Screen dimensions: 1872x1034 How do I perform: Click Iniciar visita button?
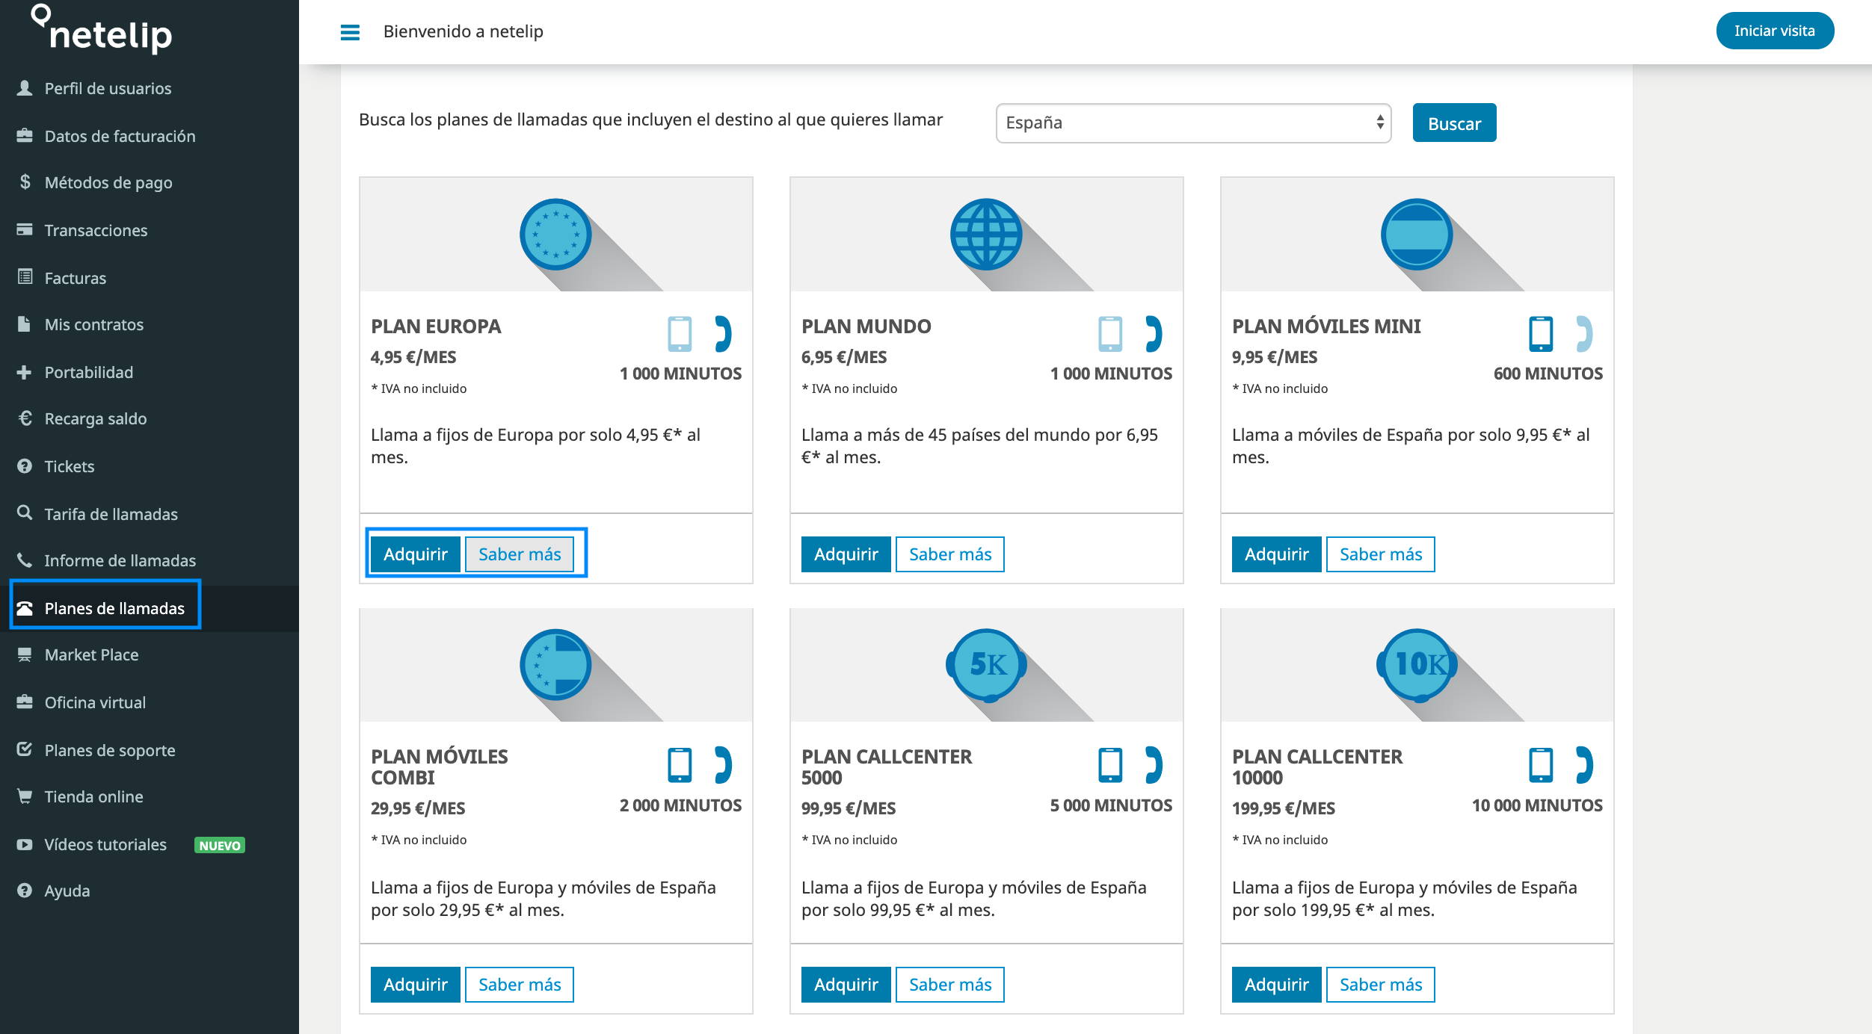click(1774, 31)
